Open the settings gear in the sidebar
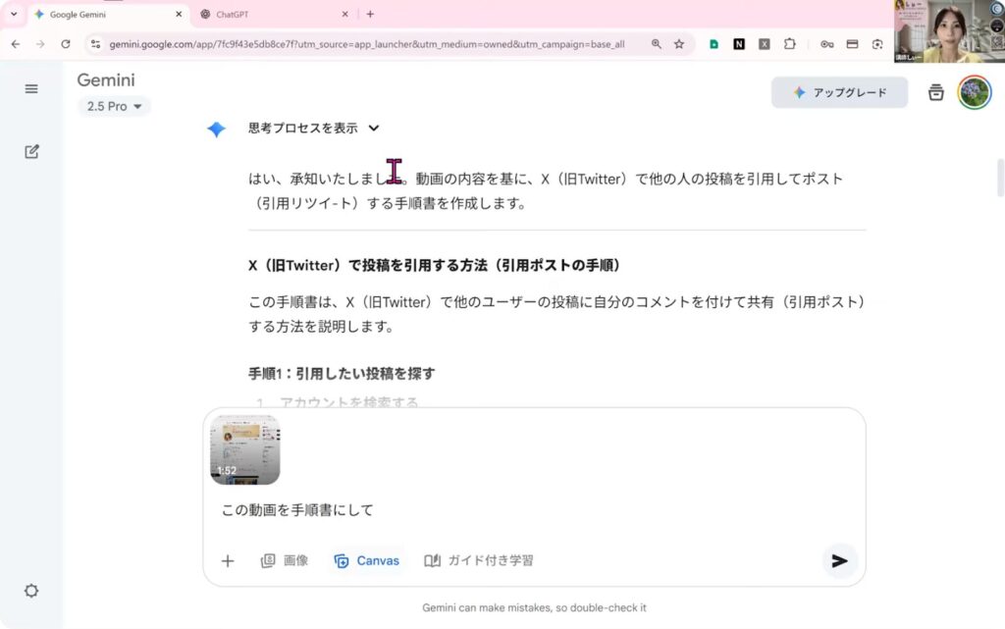The image size is (1005, 629). point(31,591)
